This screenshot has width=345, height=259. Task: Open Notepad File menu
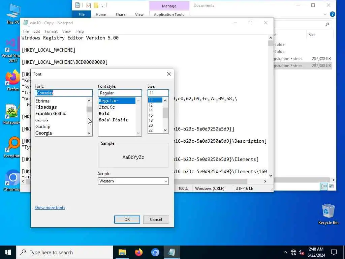26,31
